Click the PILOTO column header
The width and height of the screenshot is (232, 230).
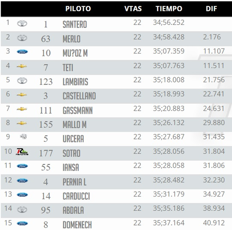click(78, 9)
